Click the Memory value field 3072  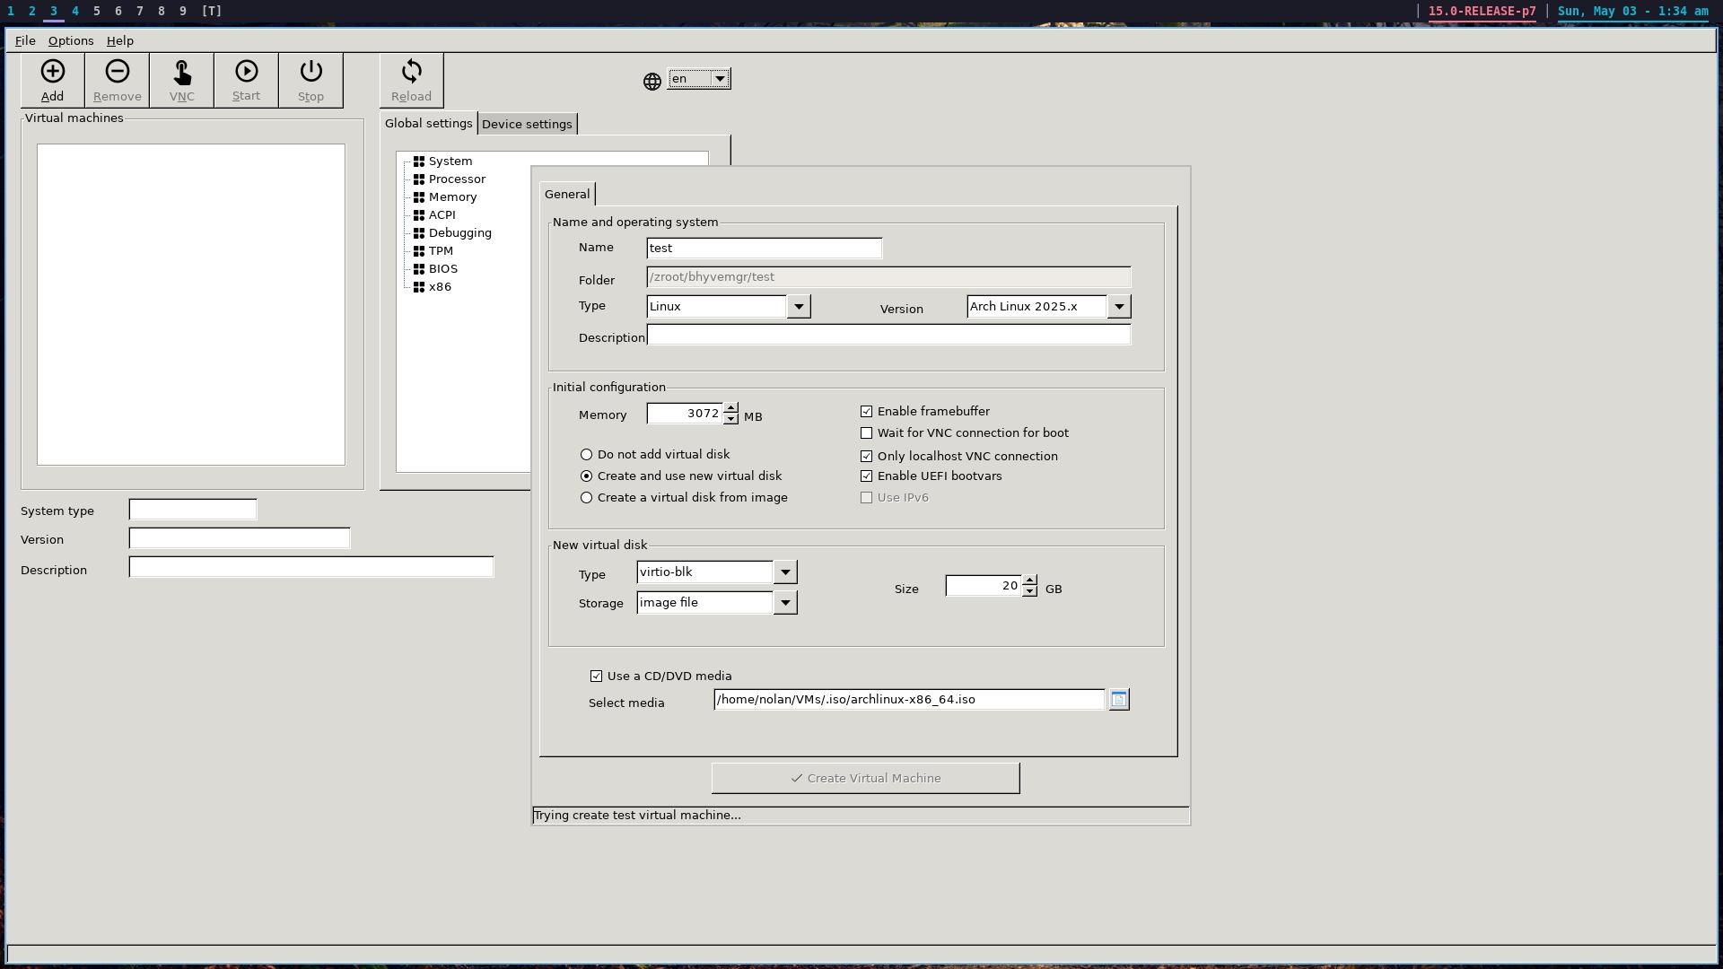(x=685, y=414)
